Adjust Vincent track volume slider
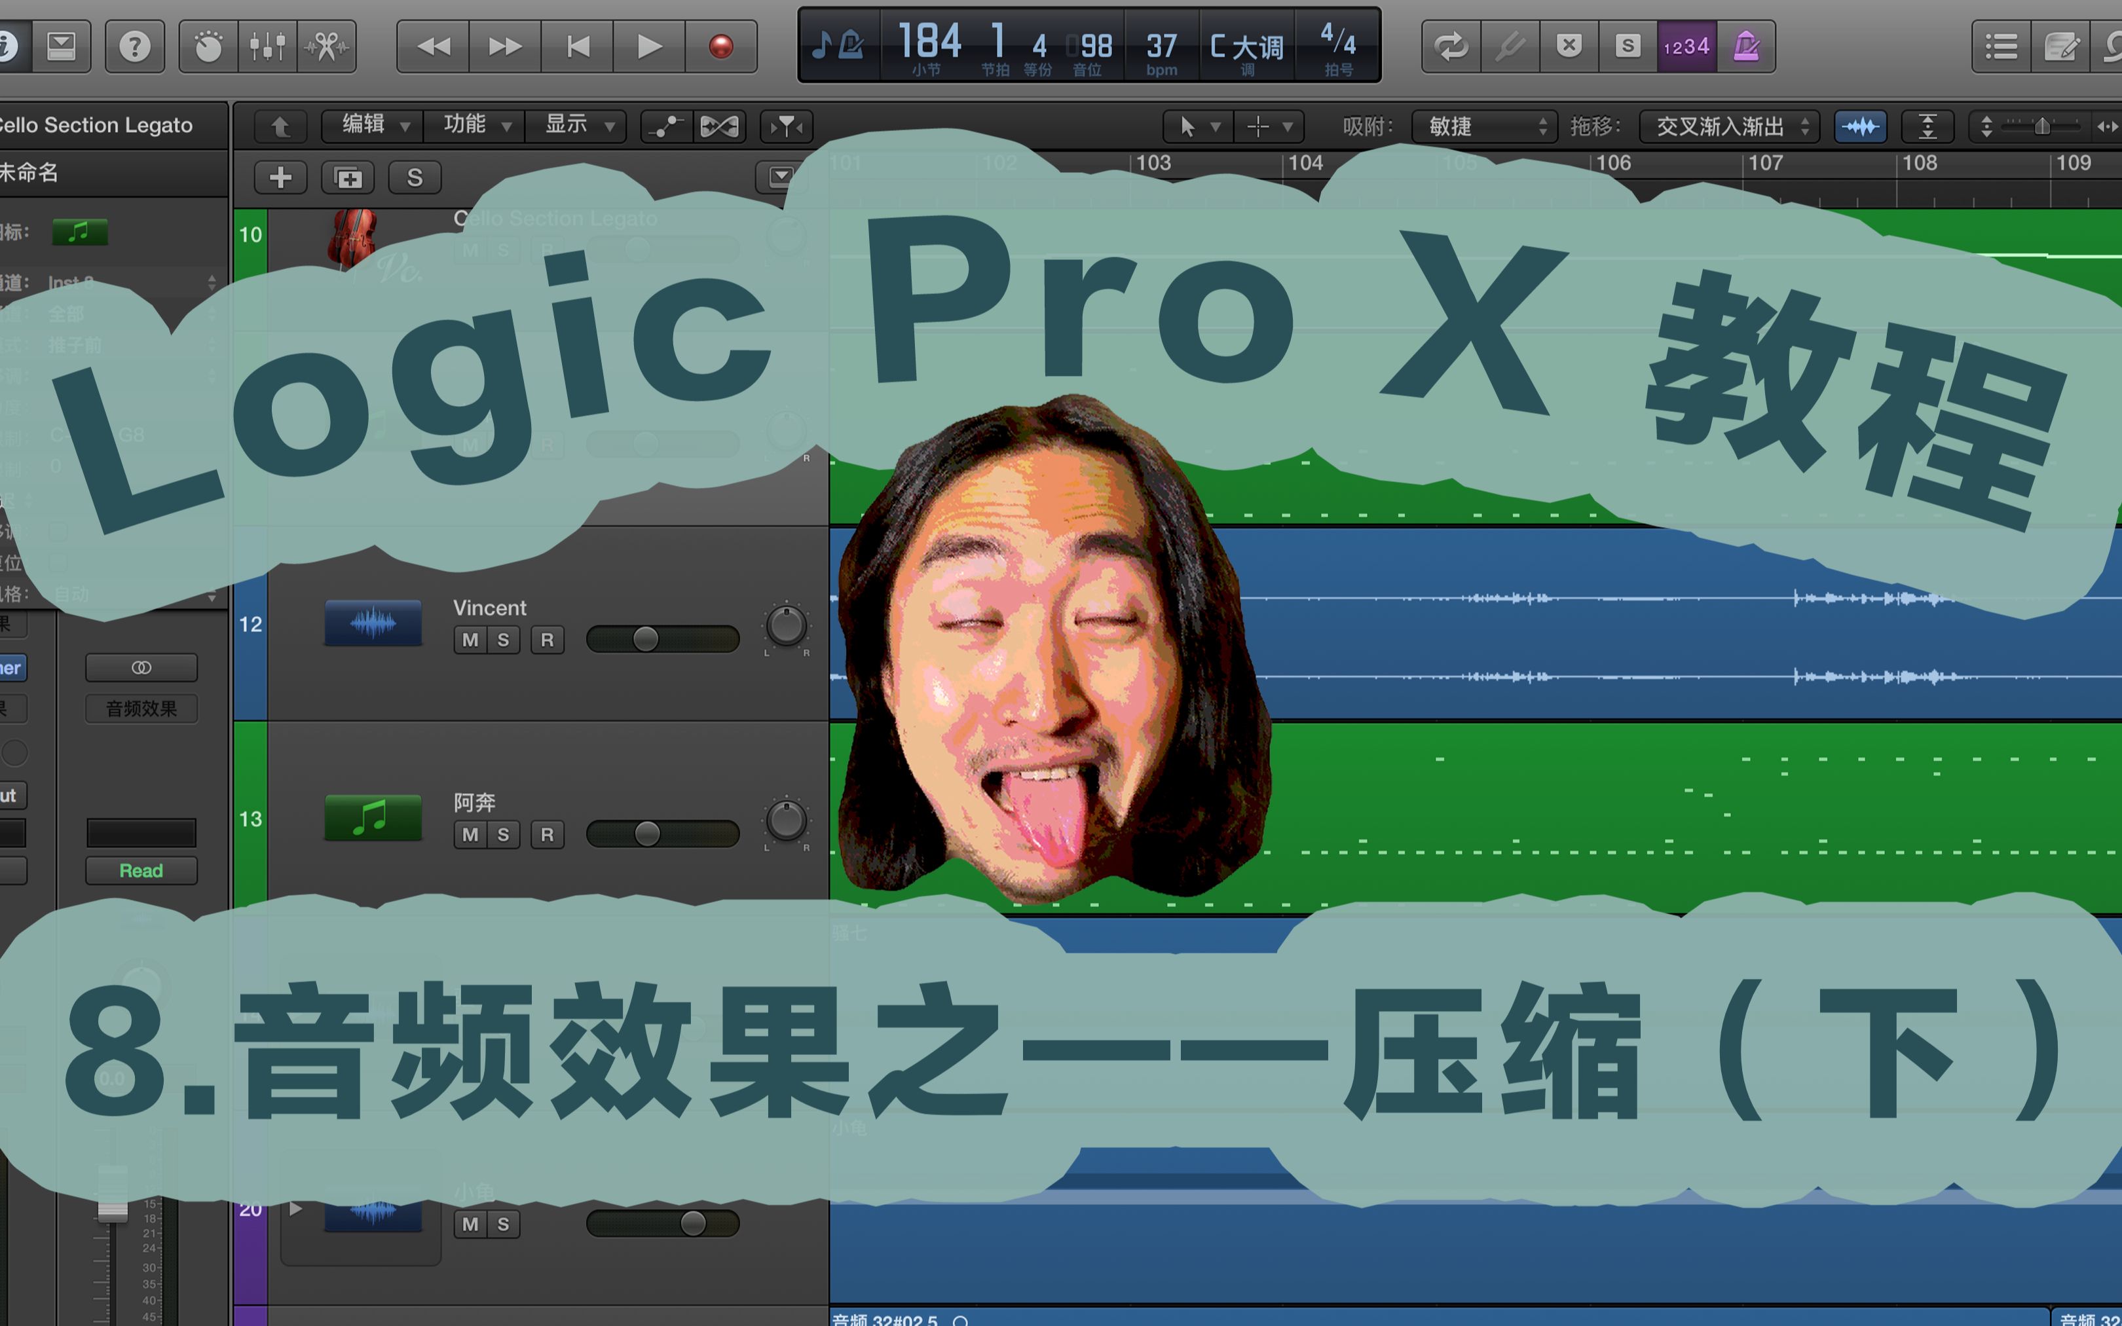Screen dimensions: 2122x1326 pos(663,639)
